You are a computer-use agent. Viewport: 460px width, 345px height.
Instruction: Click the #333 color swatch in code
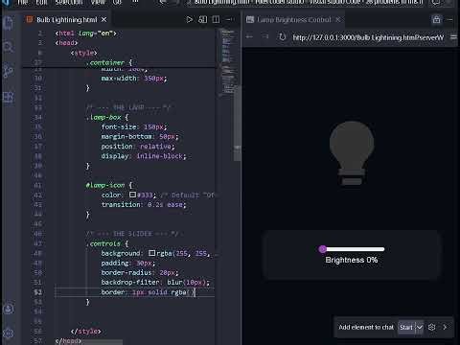tap(132, 195)
